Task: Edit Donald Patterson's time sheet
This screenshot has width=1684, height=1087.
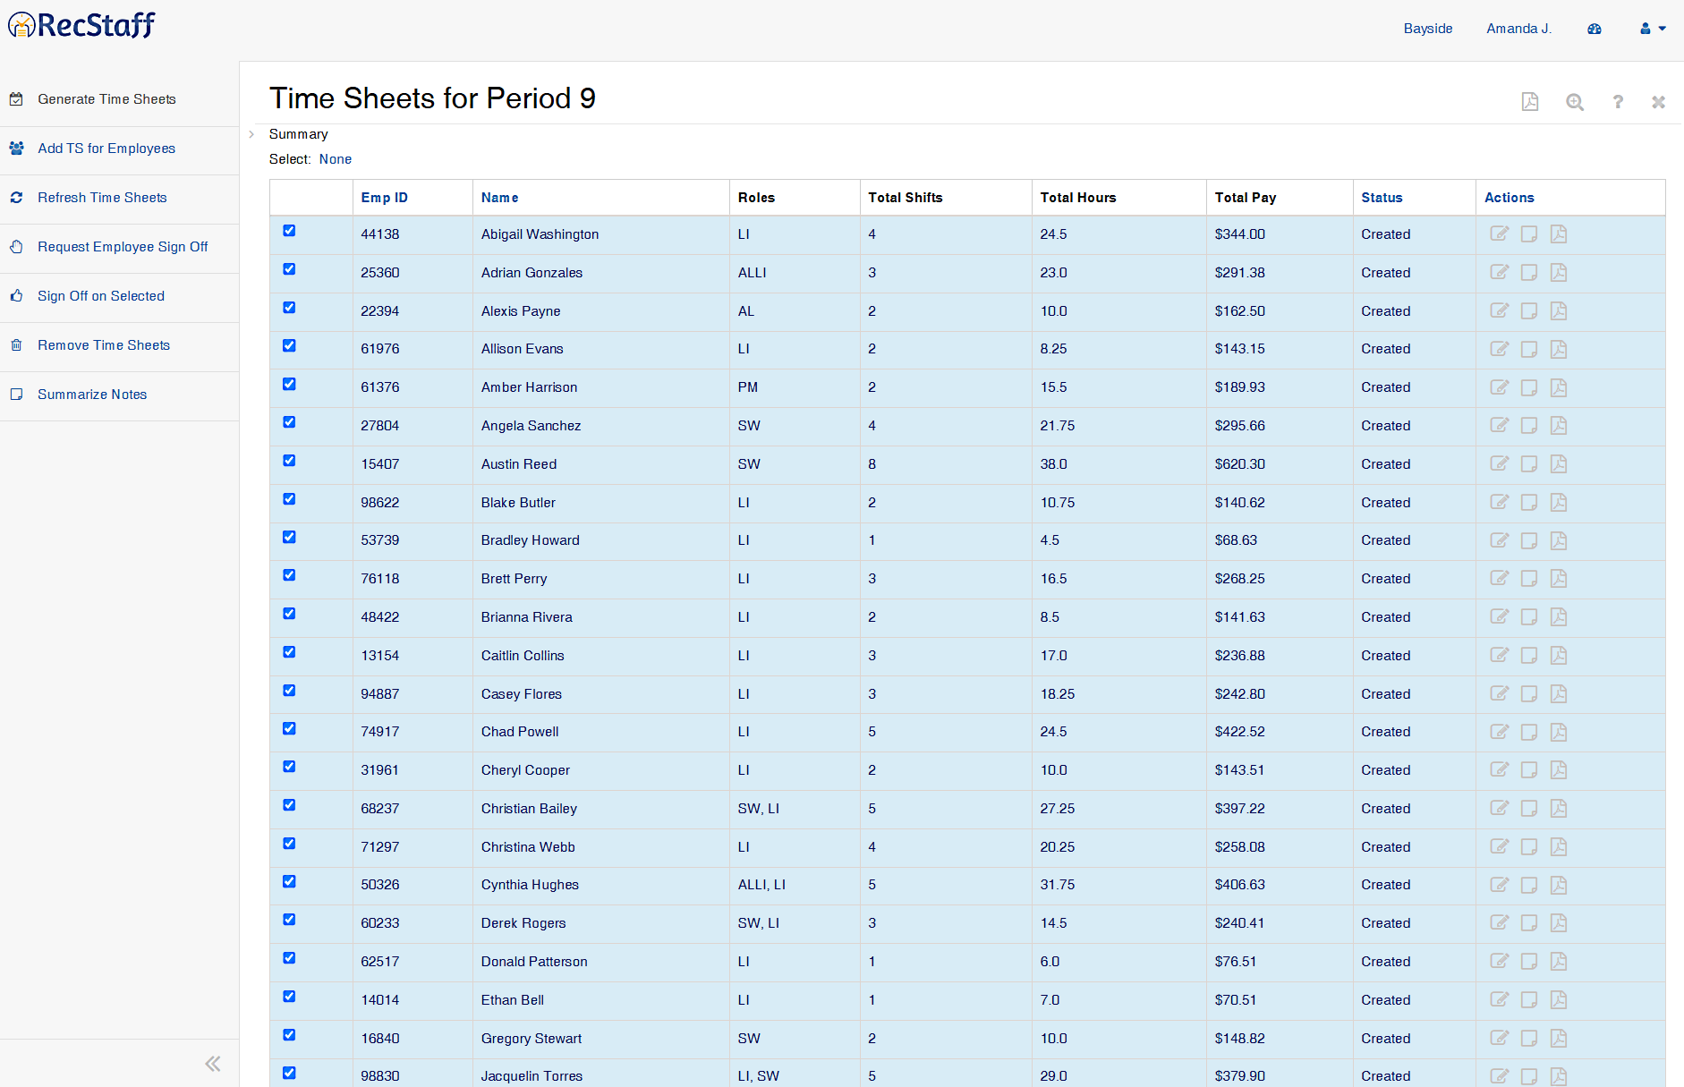Action: point(1500,961)
